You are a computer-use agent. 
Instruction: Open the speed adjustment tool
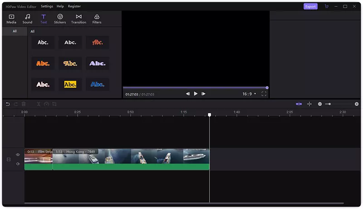click(46, 104)
